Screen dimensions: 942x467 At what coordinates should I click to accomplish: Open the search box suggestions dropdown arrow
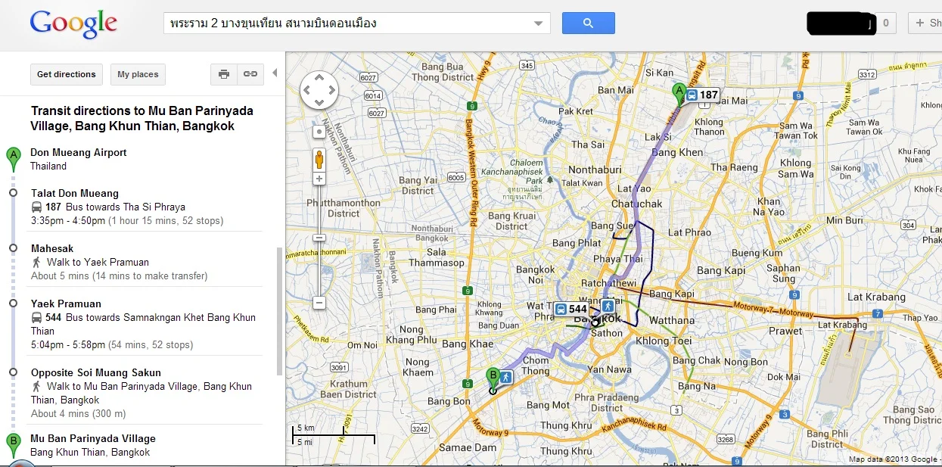coord(539,23)
